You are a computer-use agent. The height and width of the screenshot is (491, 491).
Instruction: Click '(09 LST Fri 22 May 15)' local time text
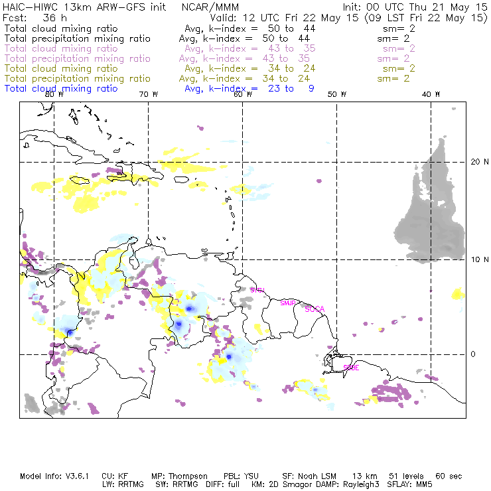426,18
